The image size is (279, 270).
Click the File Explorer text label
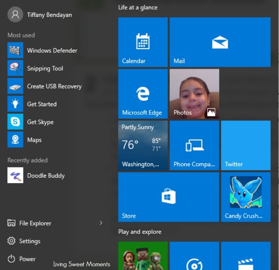[x=35, y=223]
